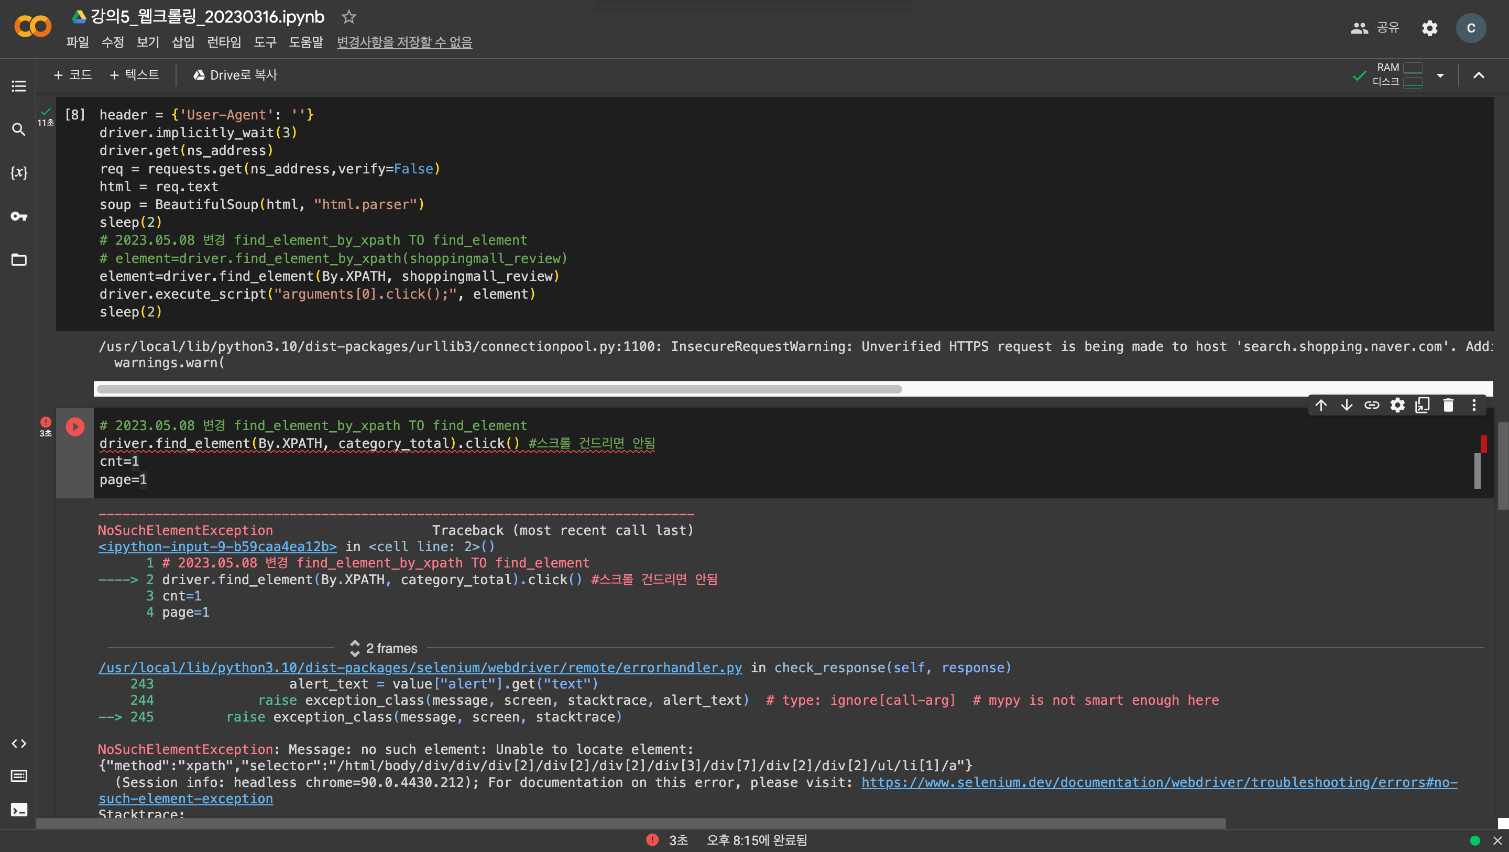This screenshot has height=852, width=1509.
Task: Open the 런타임 menu
Action: tap(224, 42)
